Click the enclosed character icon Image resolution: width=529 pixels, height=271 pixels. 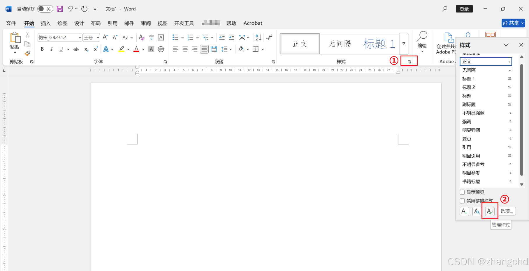[x=161, y=49]
